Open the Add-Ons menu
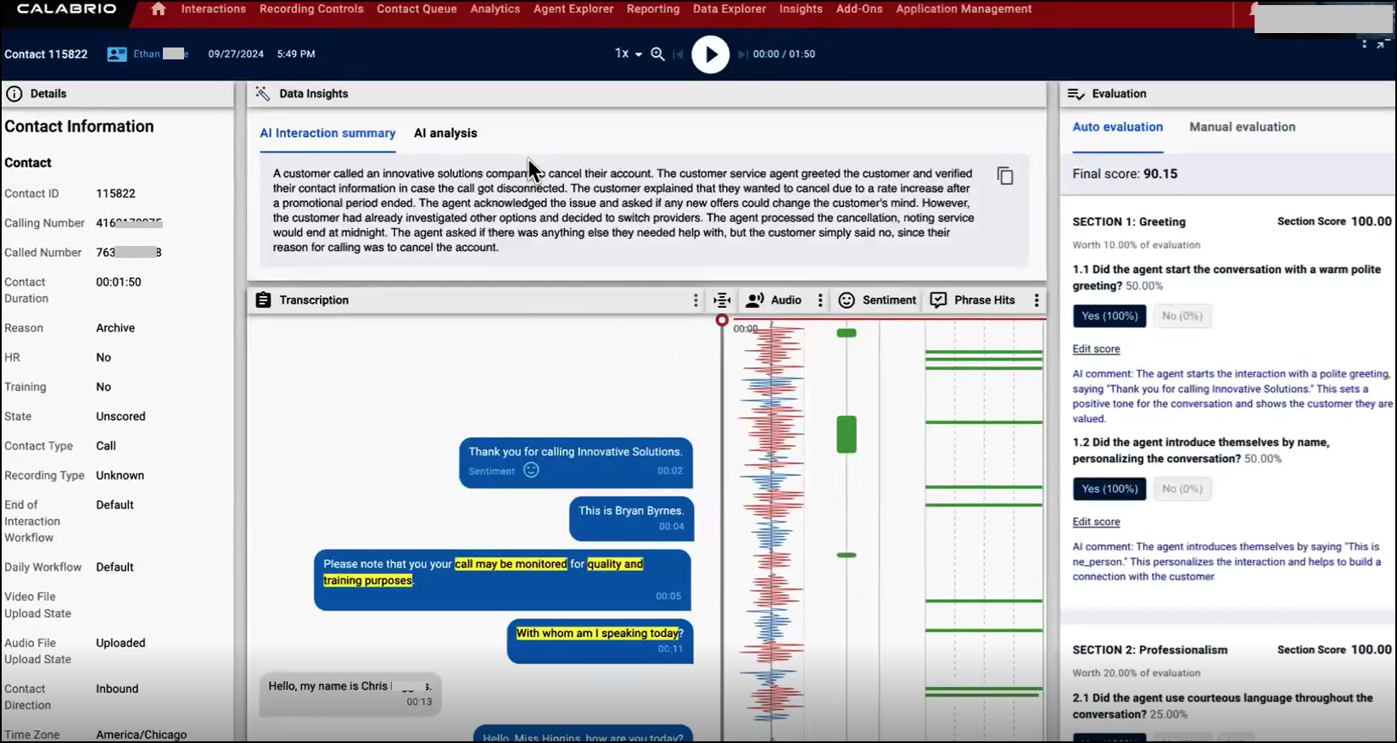The width and height of the screenshot is (1397, 743). [859, 9]
